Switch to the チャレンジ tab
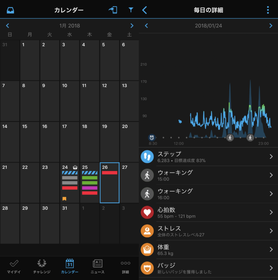The height and width of the screenshot is (280, 278). click(42, 266)
